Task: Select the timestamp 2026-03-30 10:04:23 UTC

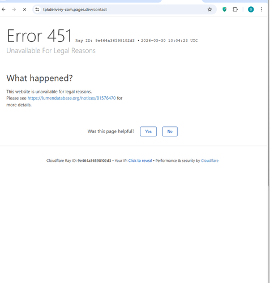Action: 169,41
